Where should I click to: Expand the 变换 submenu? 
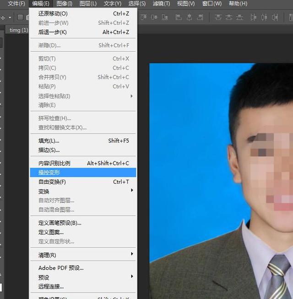(83, 191)
